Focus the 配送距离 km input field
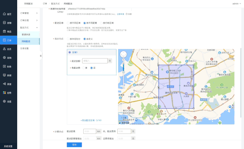The image size is (244, 149). pyautogui.click(x=90, y=131)
